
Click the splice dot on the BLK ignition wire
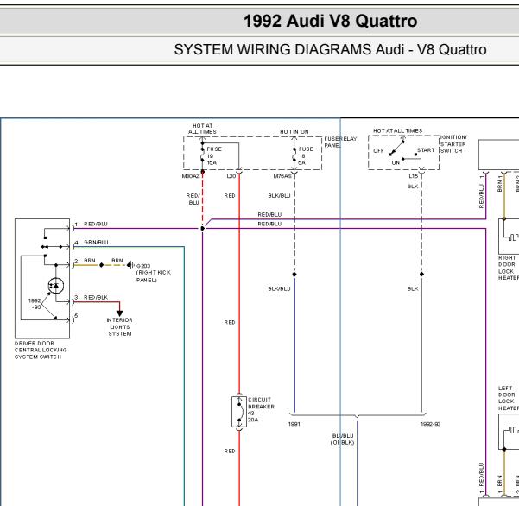click(421, 275)
